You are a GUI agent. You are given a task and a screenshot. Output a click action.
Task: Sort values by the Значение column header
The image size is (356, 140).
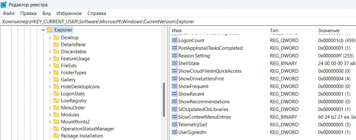point(336,30)
